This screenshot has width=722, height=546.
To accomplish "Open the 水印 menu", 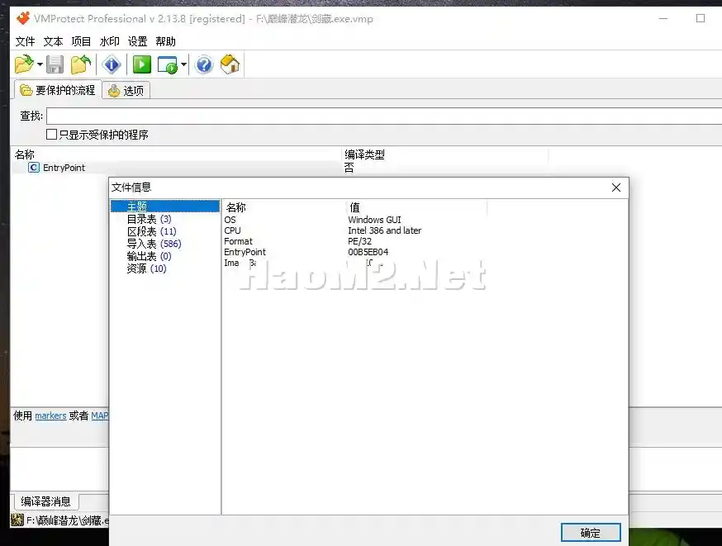I will 109,41.
